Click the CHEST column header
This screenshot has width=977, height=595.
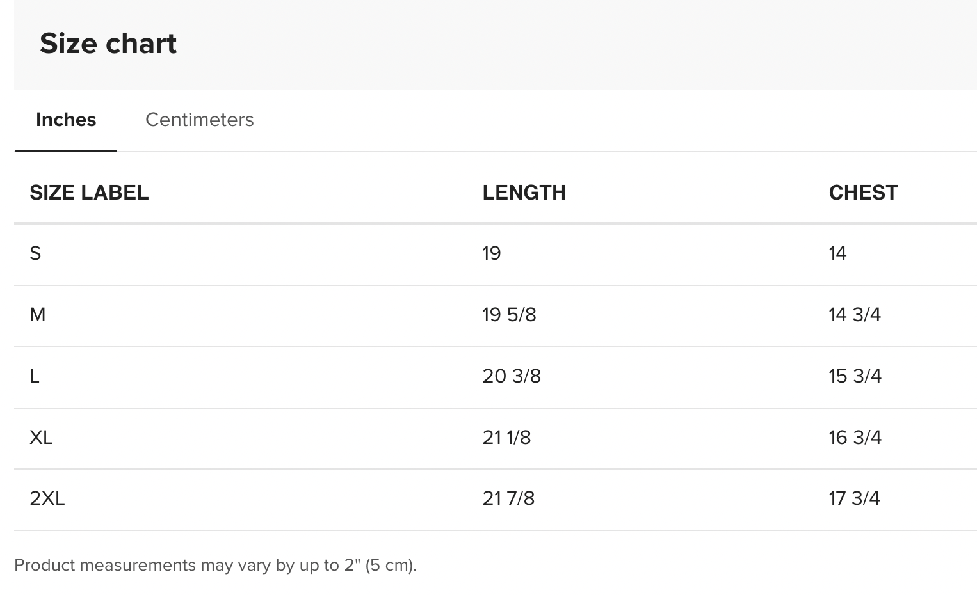click(x=863, y=193)
